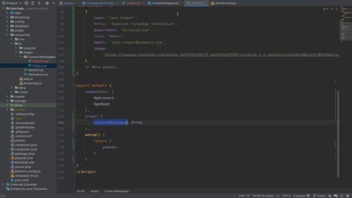Click the code minimap preview
Screen dimensions: 352x198
coord(345,25)
